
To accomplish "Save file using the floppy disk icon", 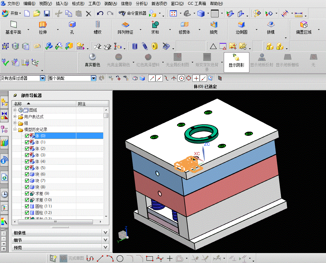I will point(47,13).
